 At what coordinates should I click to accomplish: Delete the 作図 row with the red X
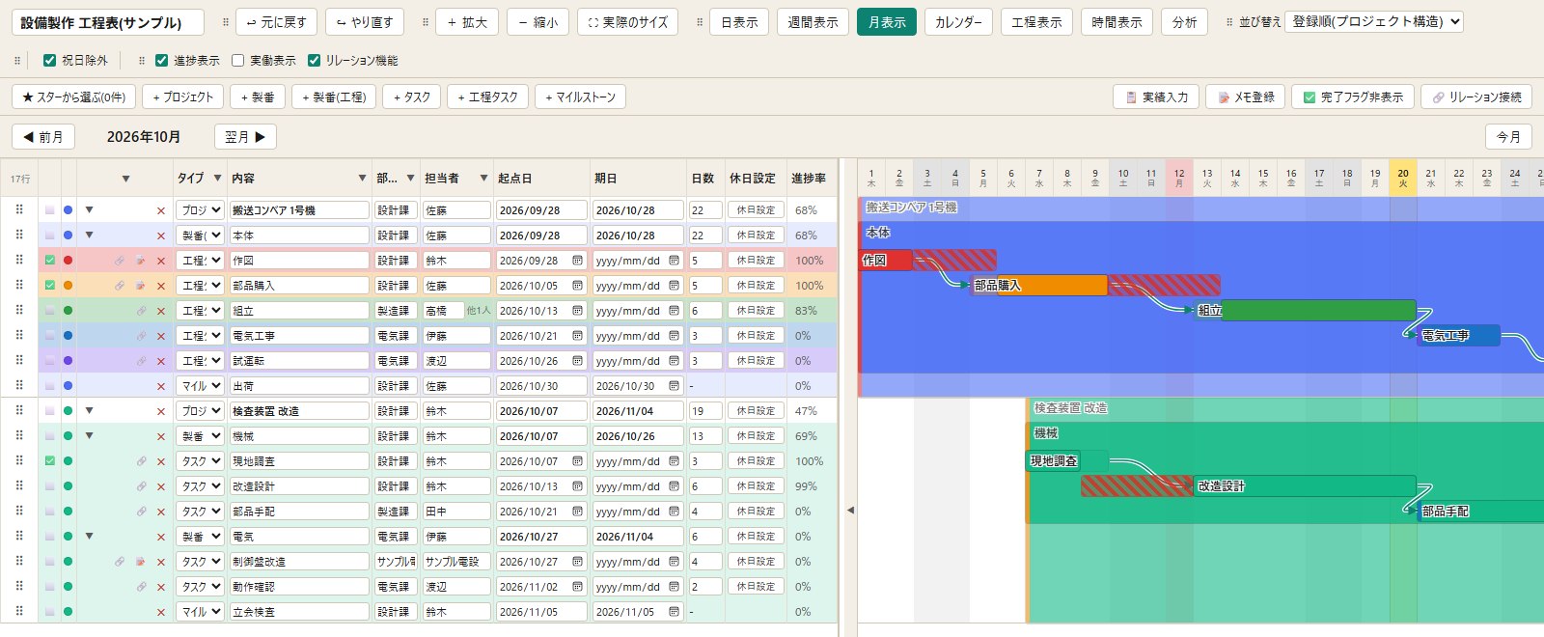click(161, 261)
